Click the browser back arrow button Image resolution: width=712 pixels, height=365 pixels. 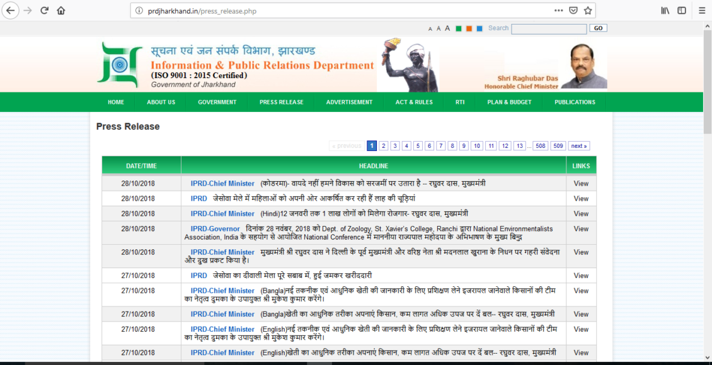click(x=11, y=10)
